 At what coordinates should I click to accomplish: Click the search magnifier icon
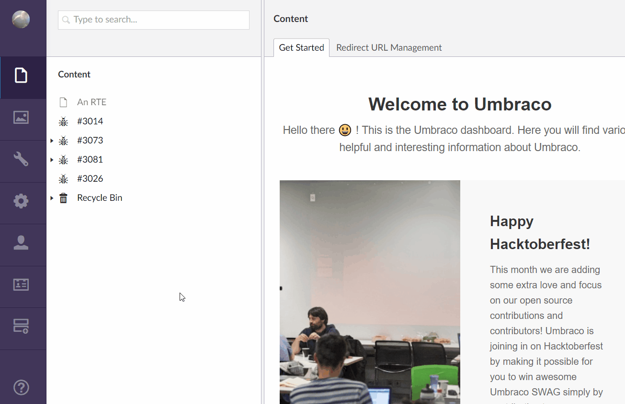[x=66, y=20]
